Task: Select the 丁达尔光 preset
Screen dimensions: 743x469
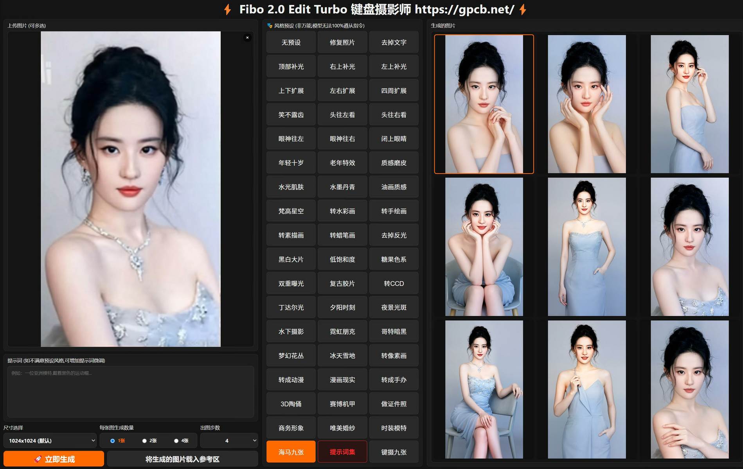Action: (291, 308)
